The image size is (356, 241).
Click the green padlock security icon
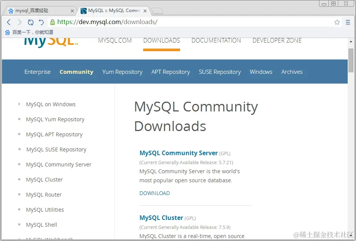pyautogui.click(x=52, y=22)
